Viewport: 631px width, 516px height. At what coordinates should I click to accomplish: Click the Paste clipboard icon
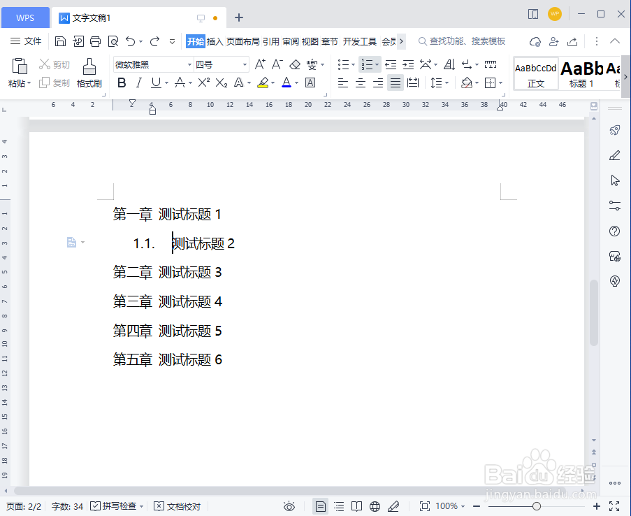[x=20, y=66]
